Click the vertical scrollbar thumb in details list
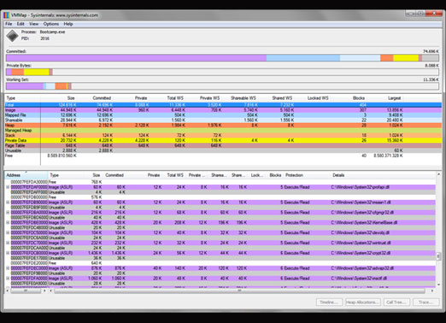446x323 pixels. click(438, 256)
